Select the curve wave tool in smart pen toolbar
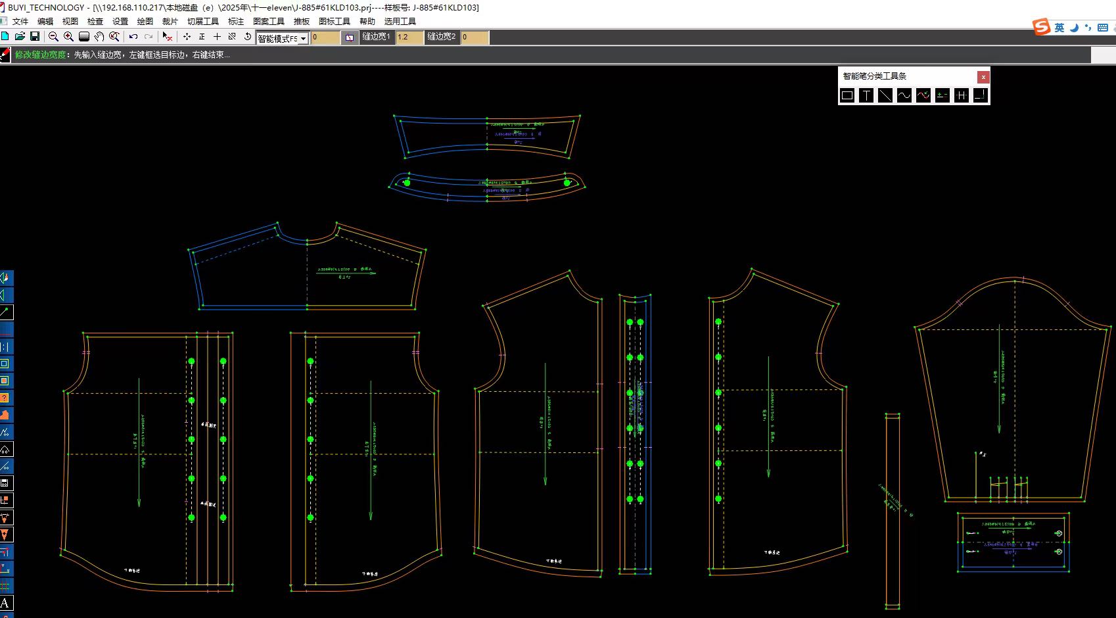Image resolution: width=1116 pixels, height=618 pixels. (904, 95)
